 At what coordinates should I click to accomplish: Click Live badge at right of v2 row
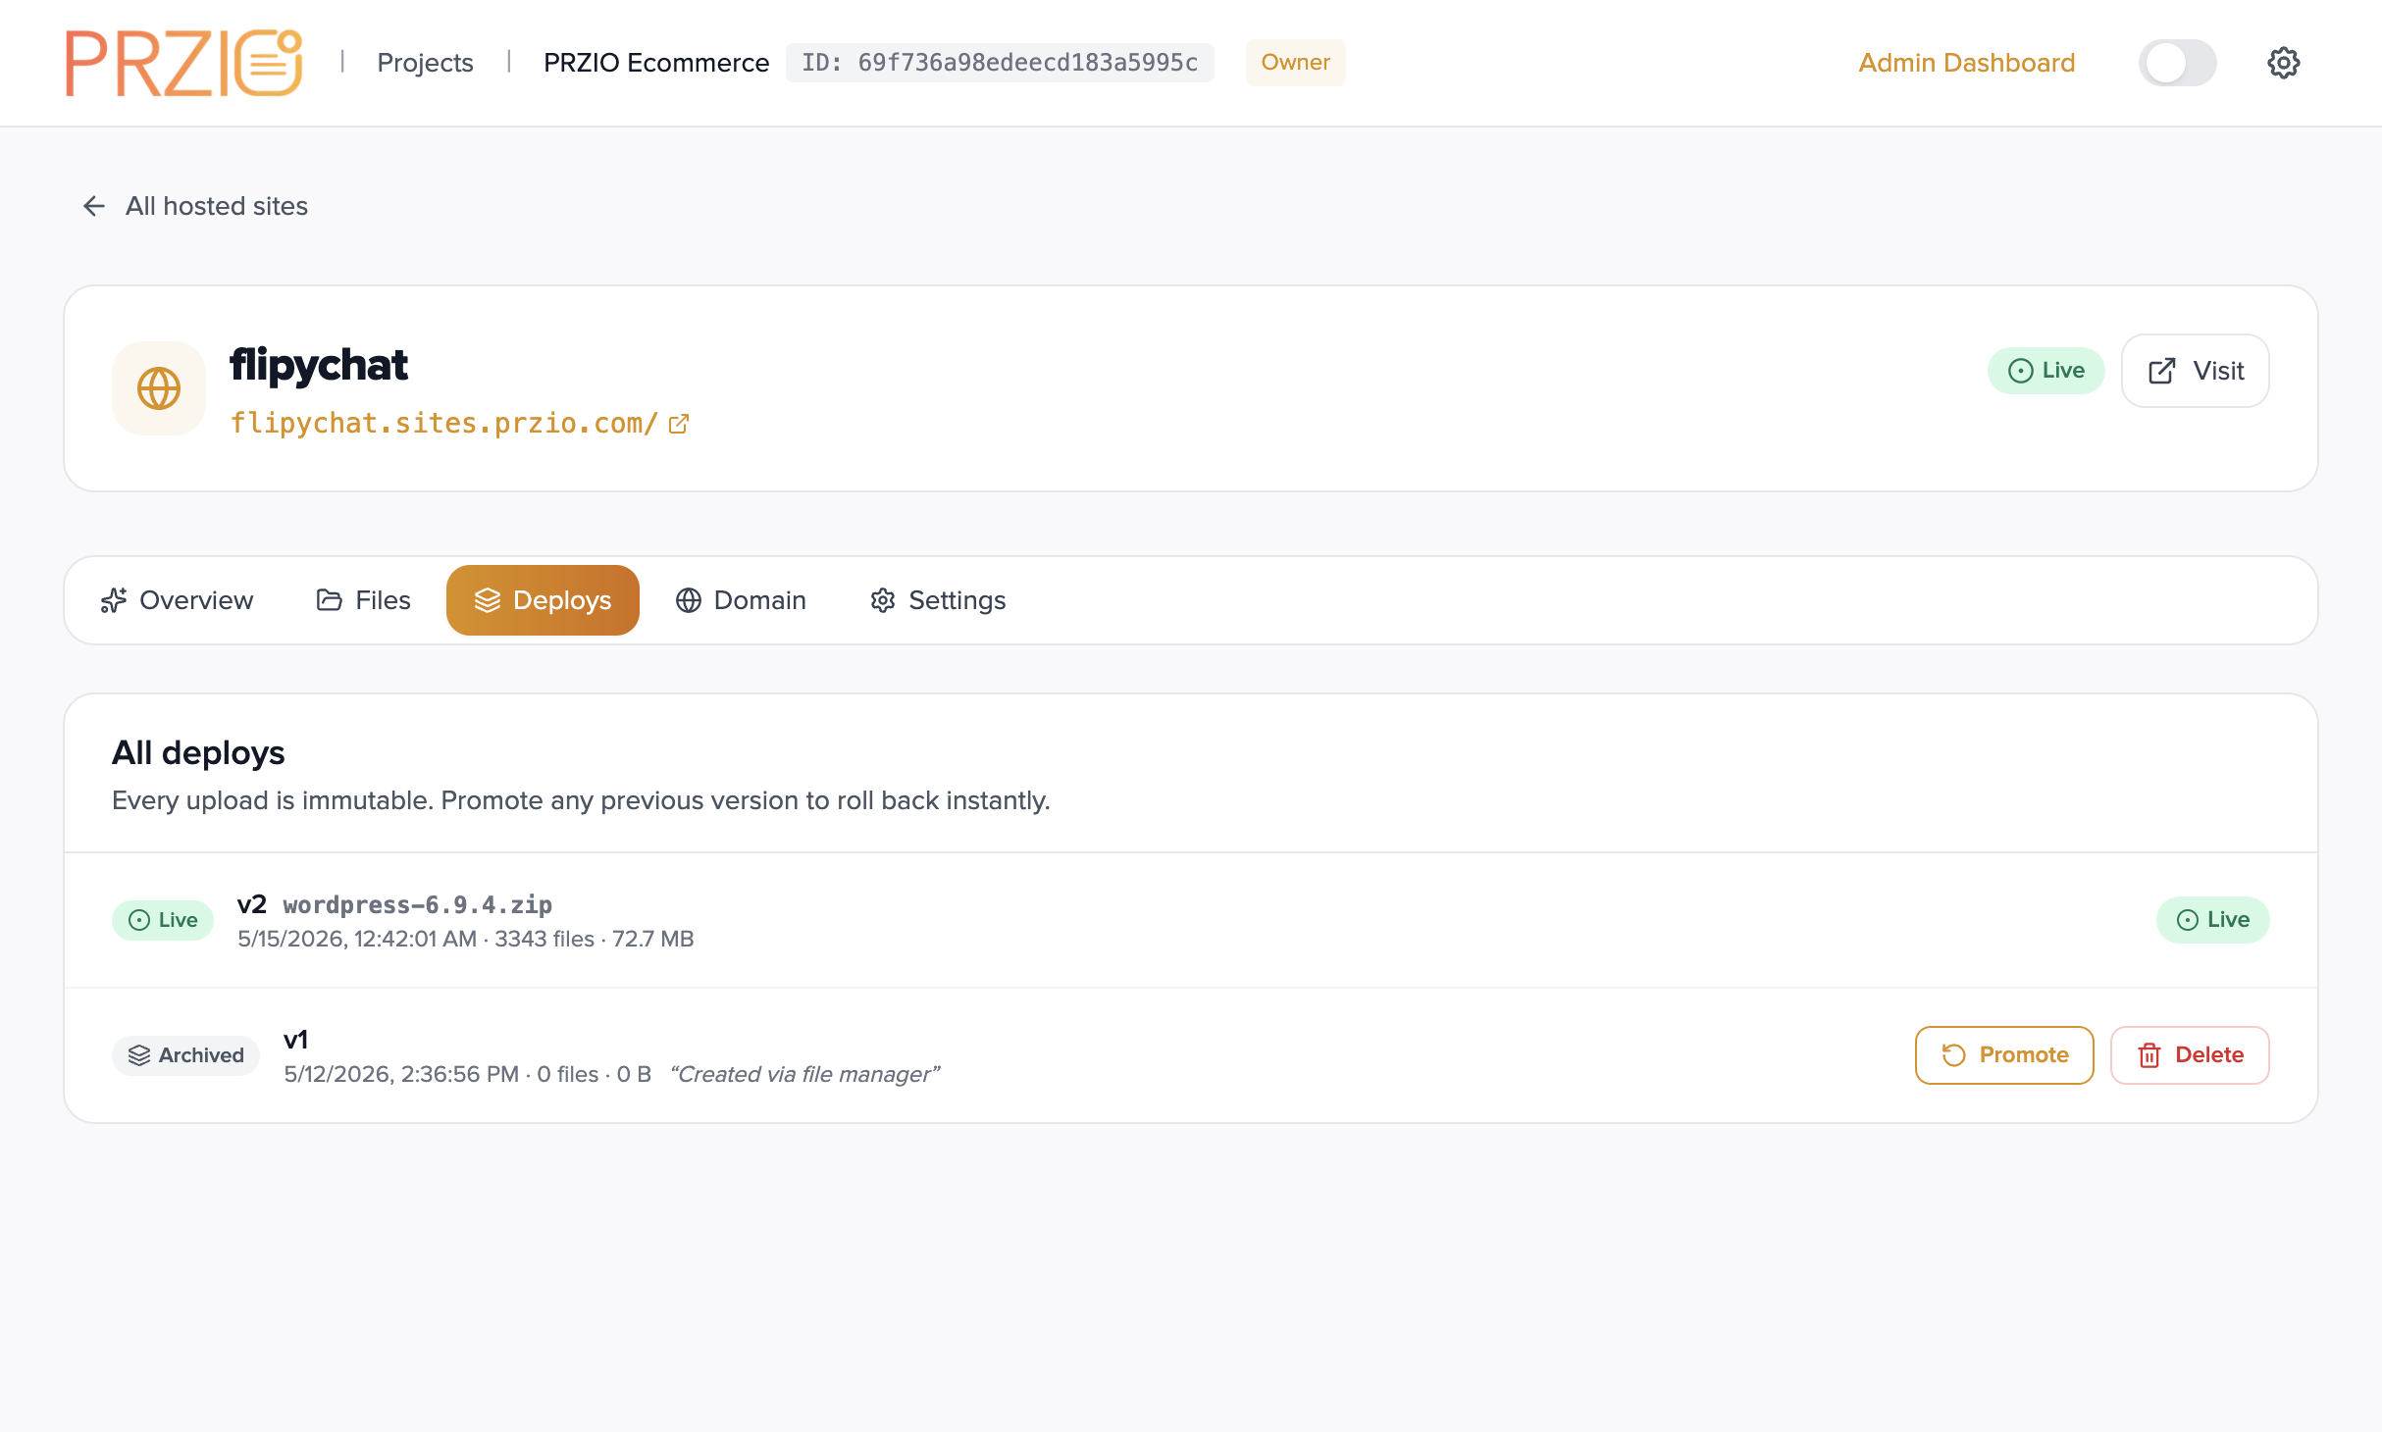point(2213,920)
